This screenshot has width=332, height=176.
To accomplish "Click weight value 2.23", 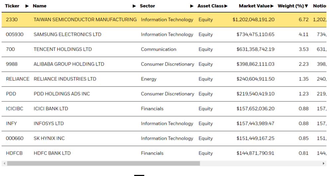I will [304, 64].
